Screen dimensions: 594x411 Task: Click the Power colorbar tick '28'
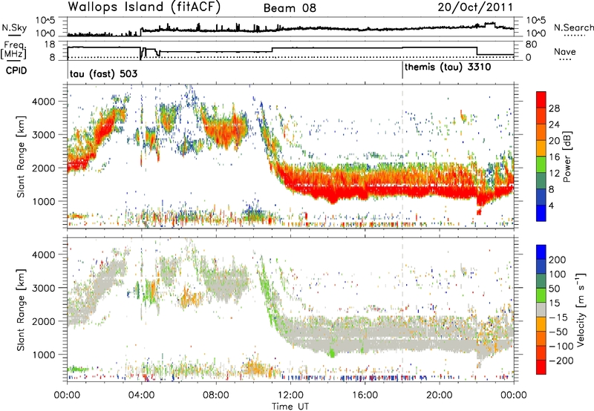pos(554,108)
